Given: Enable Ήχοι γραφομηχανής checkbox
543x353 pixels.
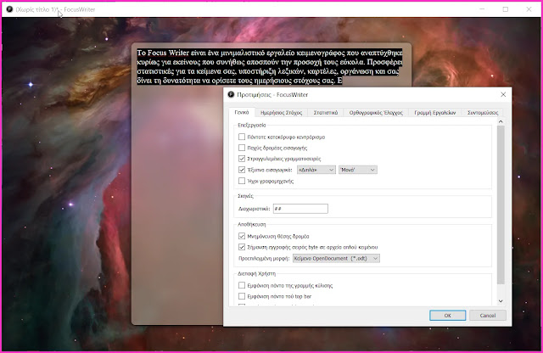Looking at the screenshot, I should point(242,181).
